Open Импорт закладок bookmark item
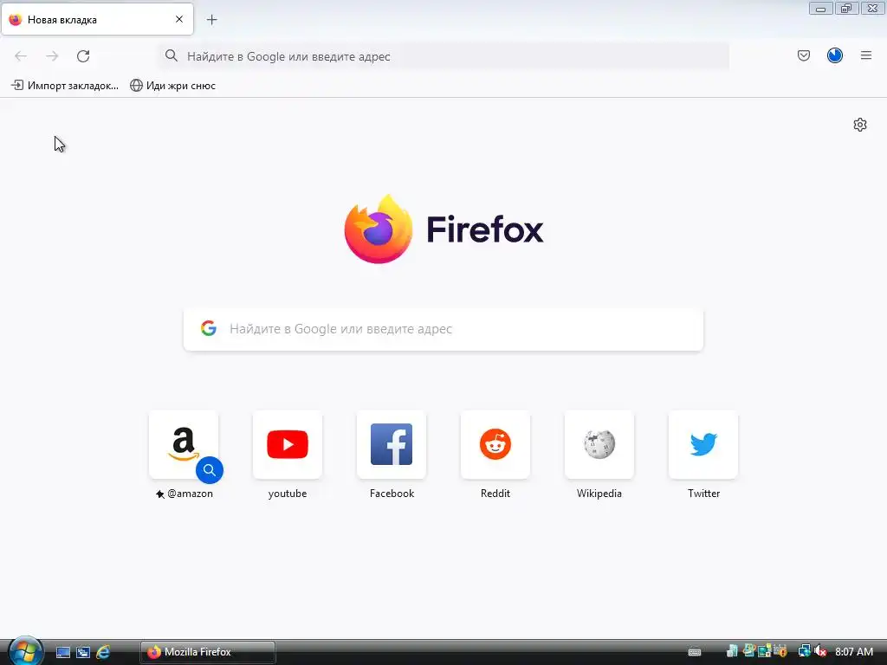The height and width of the screenshot is (665, 887). coord(65,86)
